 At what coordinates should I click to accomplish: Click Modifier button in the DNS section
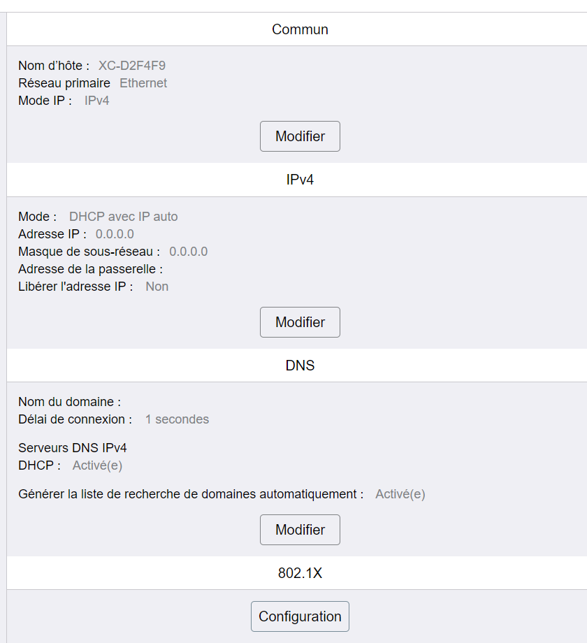[x=300, y=530]
